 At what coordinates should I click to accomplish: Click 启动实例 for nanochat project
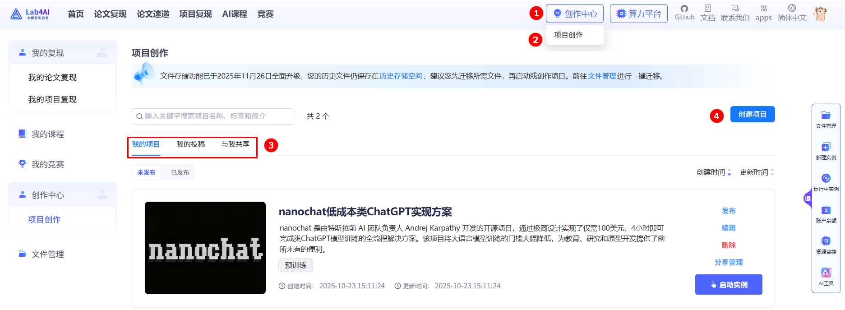click(x=729, y=285)
